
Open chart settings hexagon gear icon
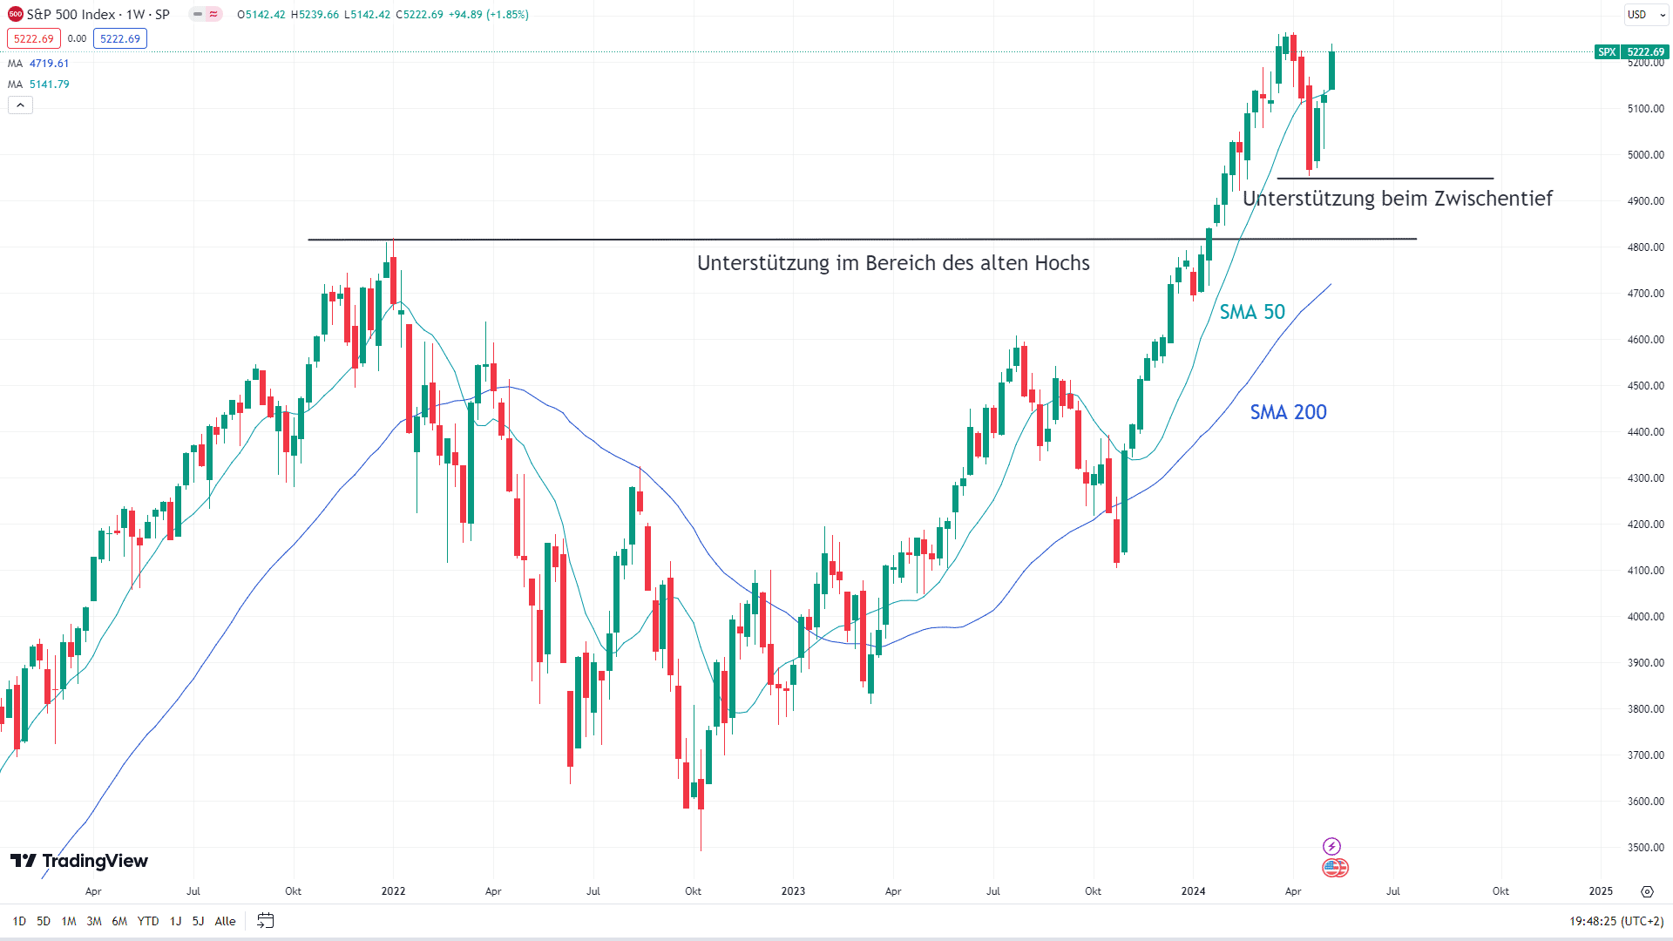point(1647,891)
